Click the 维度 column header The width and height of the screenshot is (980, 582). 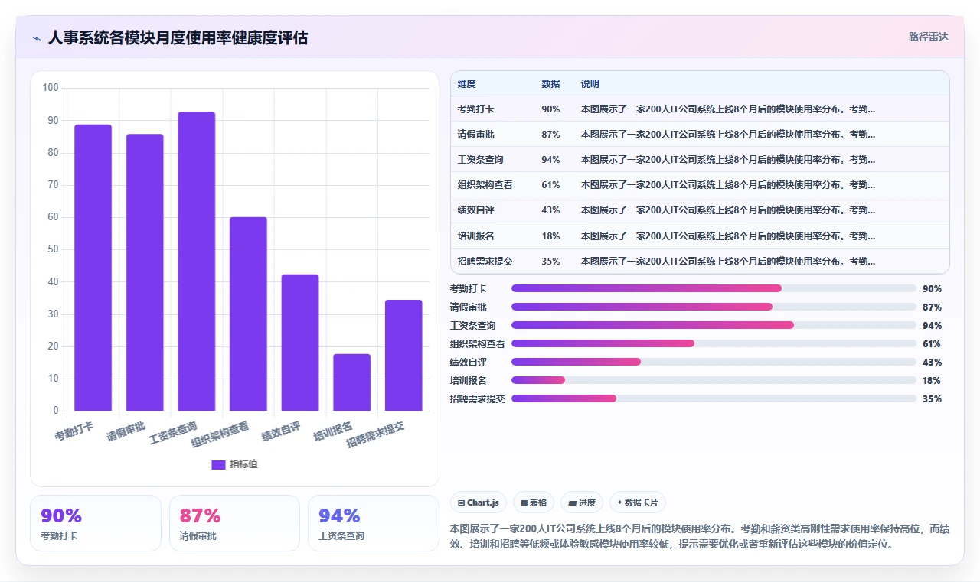[466, 84]
